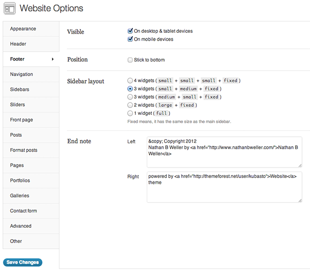Screen dimensions: 310x272
Task: Click the Website Options header icon
Action: point(10,9)
